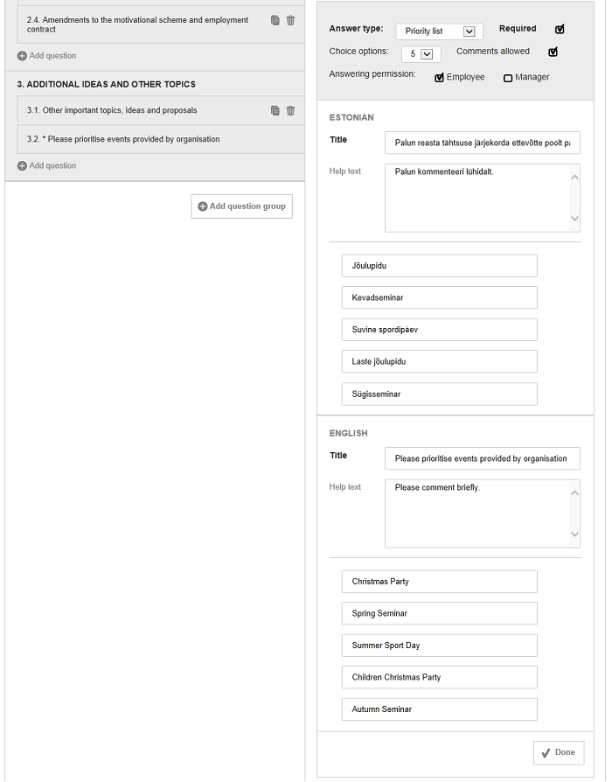Uncheck Comments allowed checkbox
This screenshot has width=612, height=782.
[x=553, y=52]
